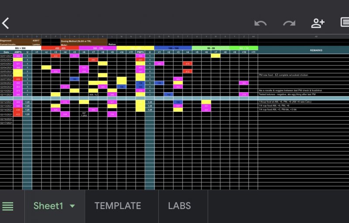Select the AMPS column header cell
This screenshot has width=349, height=223.
18,52
